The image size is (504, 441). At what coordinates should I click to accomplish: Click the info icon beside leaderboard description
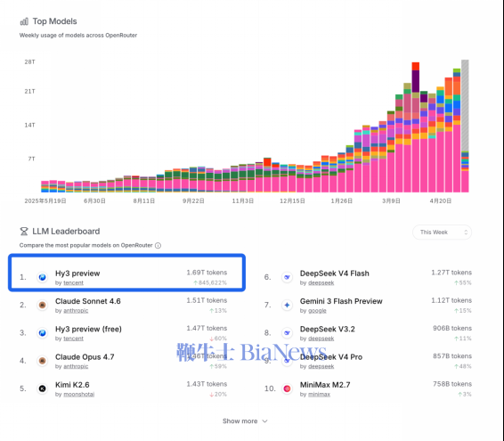[158, 245]
